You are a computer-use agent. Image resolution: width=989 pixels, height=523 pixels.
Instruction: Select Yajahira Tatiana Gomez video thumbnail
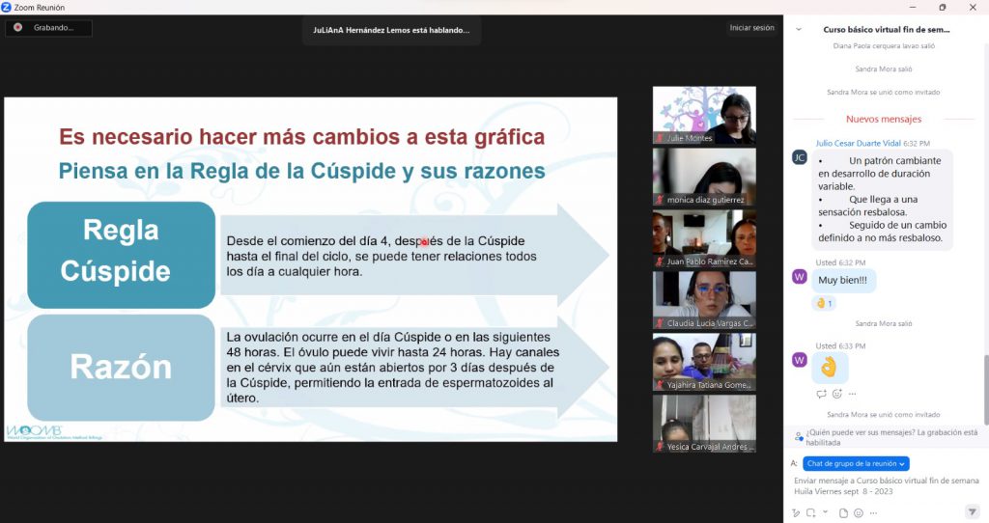tap(704, 362)
